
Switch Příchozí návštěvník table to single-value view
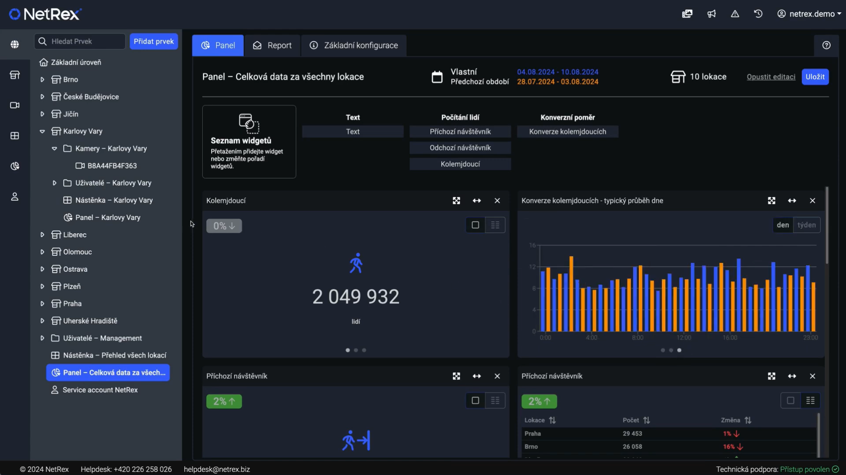pos(790,401)
